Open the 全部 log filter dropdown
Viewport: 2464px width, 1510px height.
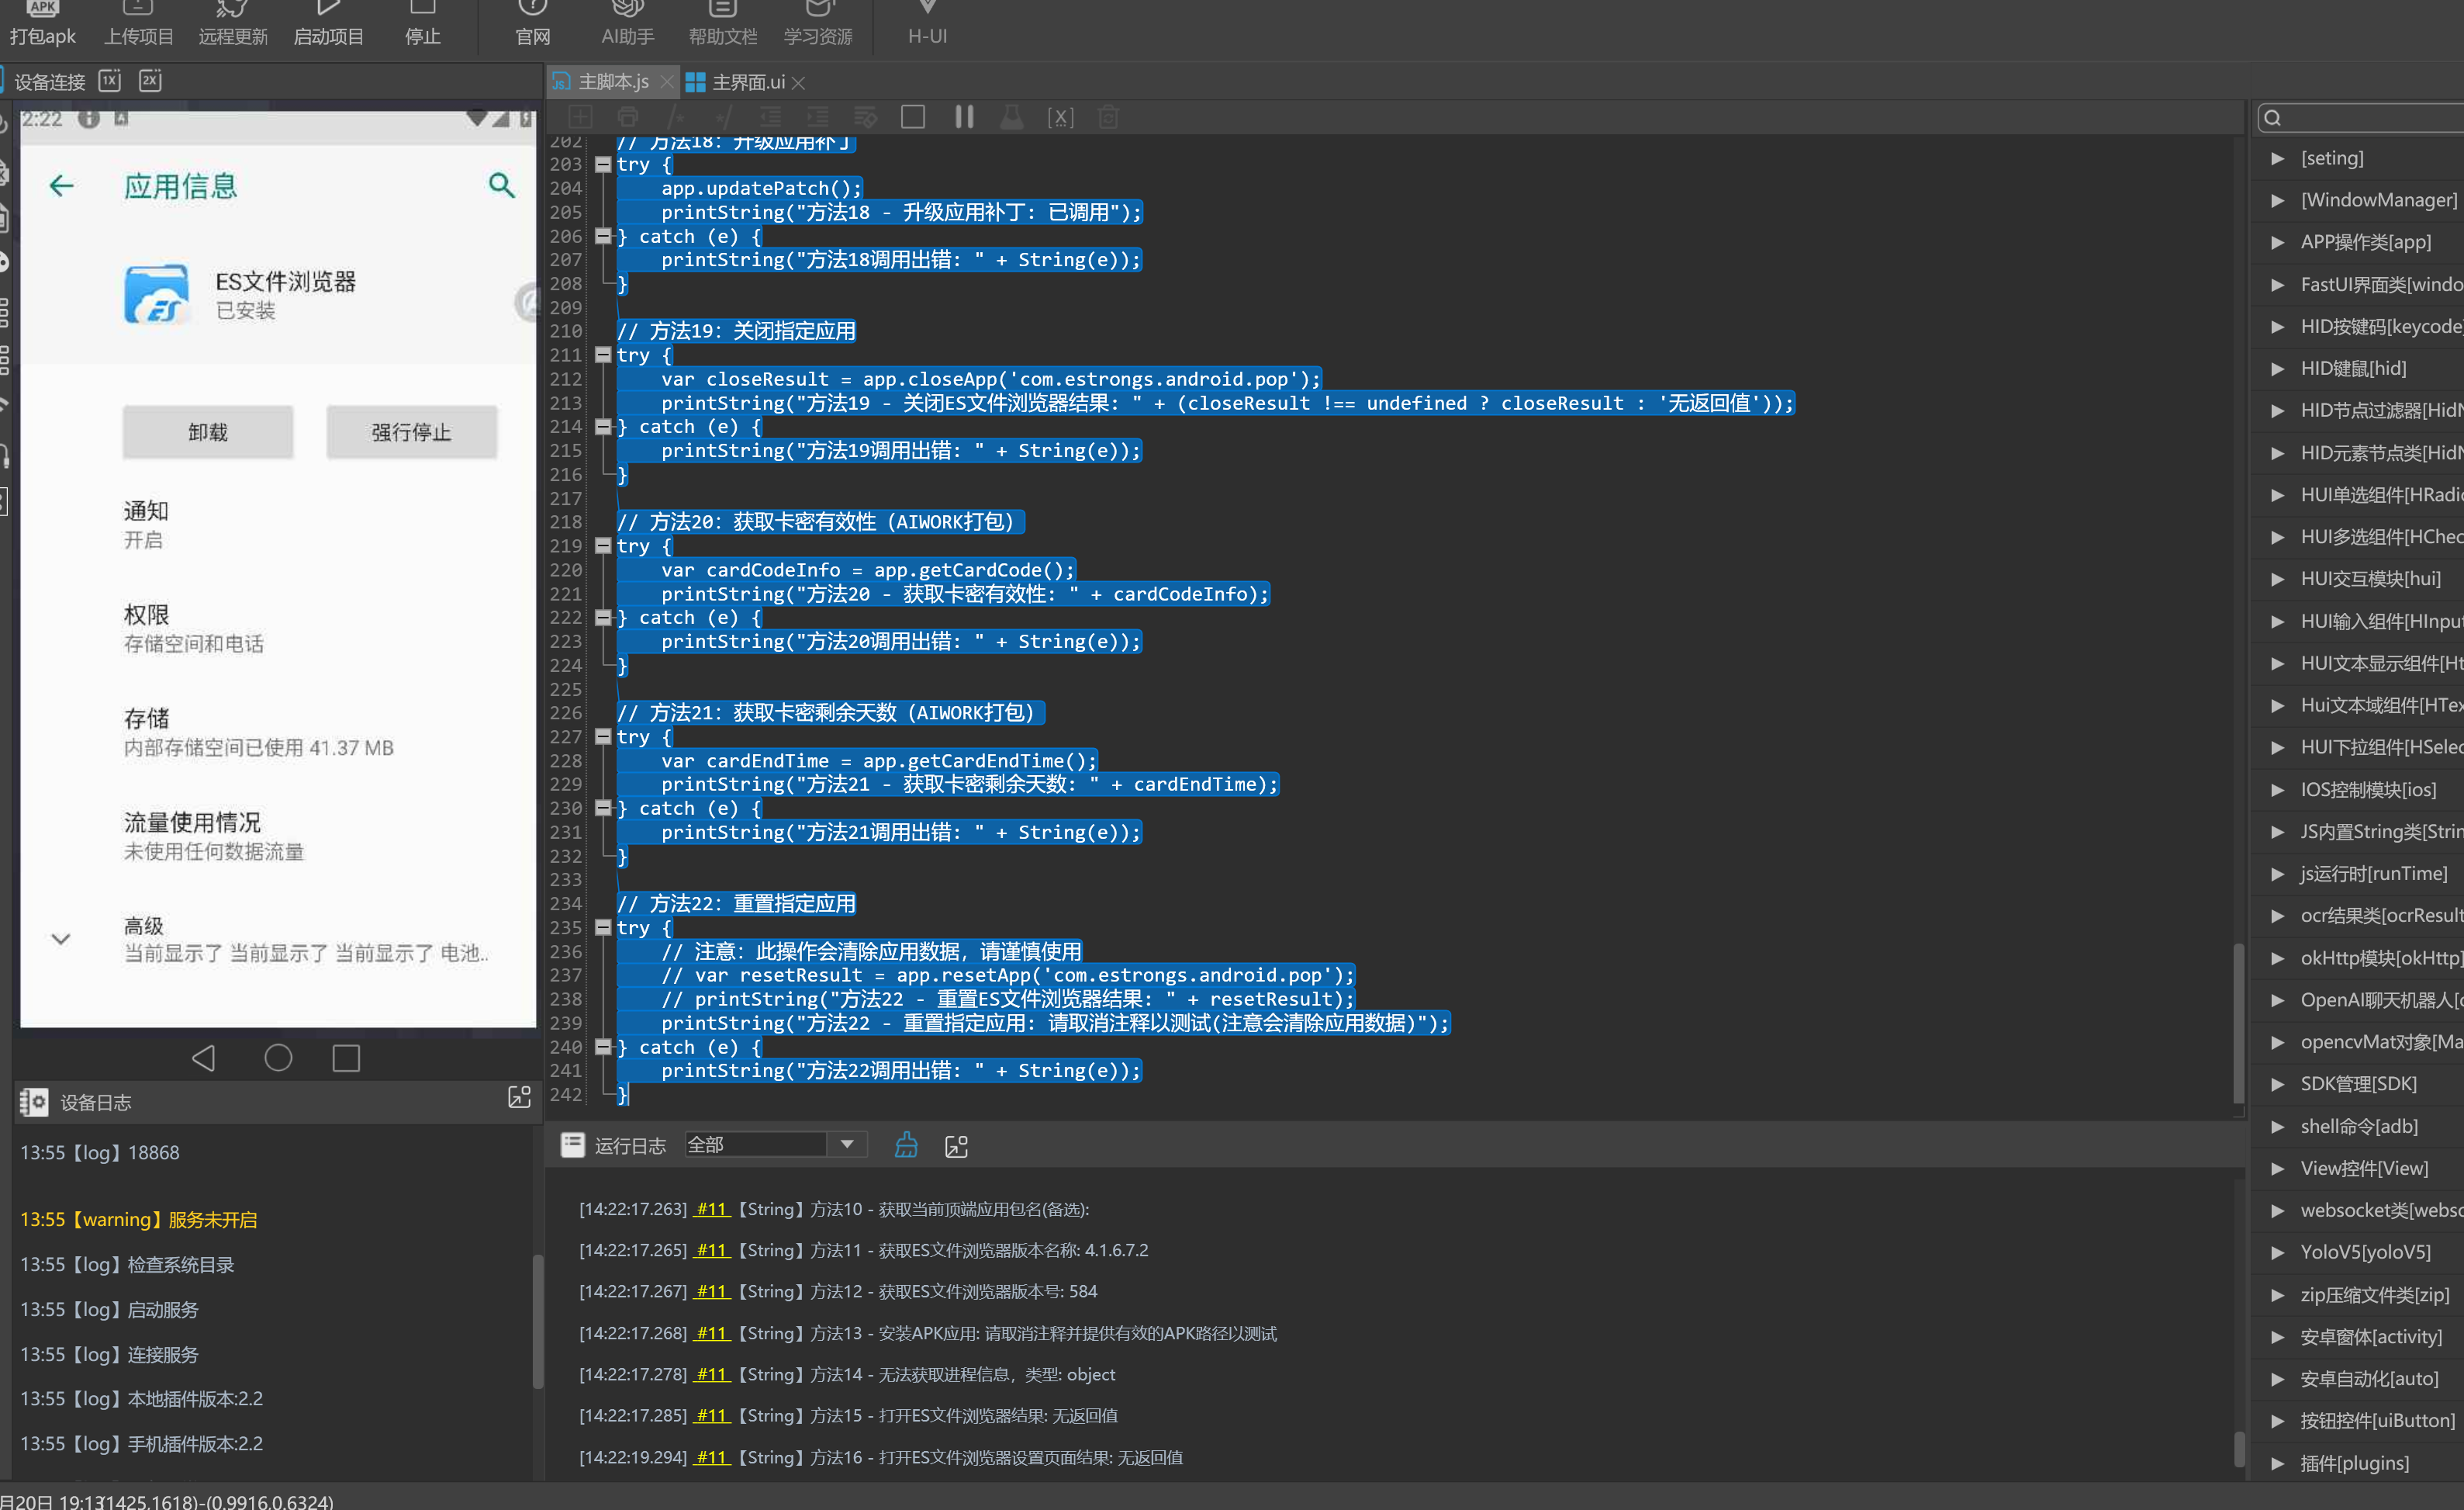tap(847, 1144)
